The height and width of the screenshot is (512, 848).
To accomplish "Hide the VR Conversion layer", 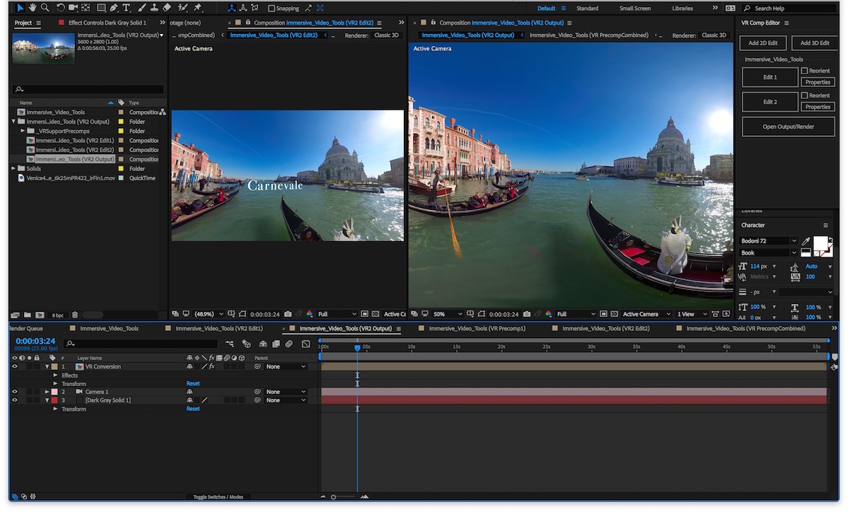I will point(14,366).
